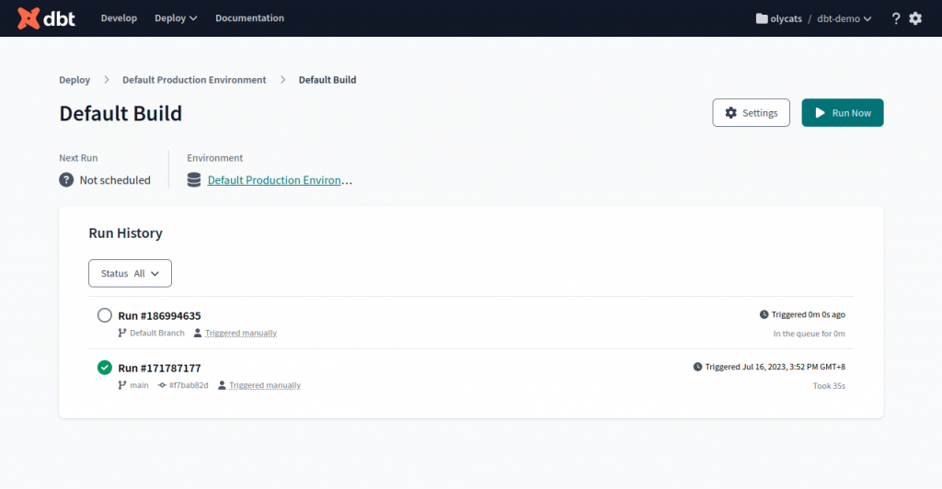
Task: Click the Took 35s duration text
Action: 829,386
